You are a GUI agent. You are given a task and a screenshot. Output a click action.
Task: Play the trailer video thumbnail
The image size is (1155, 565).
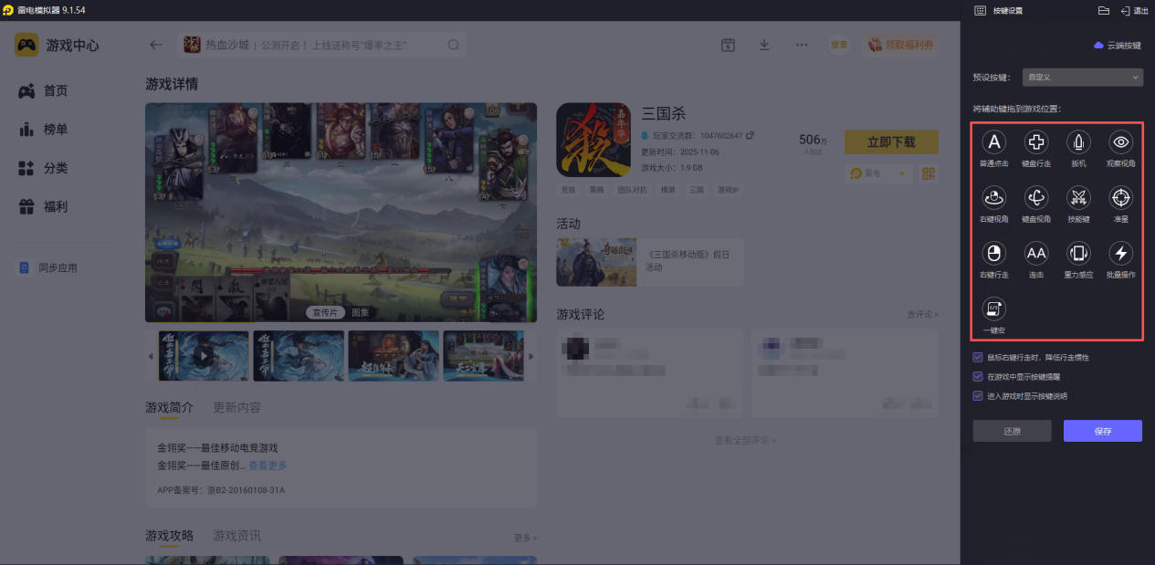click(x=202, y=355)
